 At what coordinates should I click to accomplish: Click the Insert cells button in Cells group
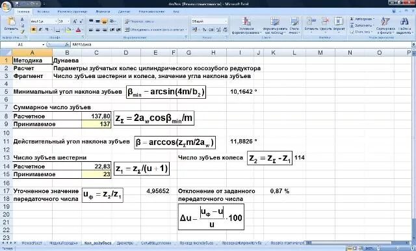click(311, 25)
